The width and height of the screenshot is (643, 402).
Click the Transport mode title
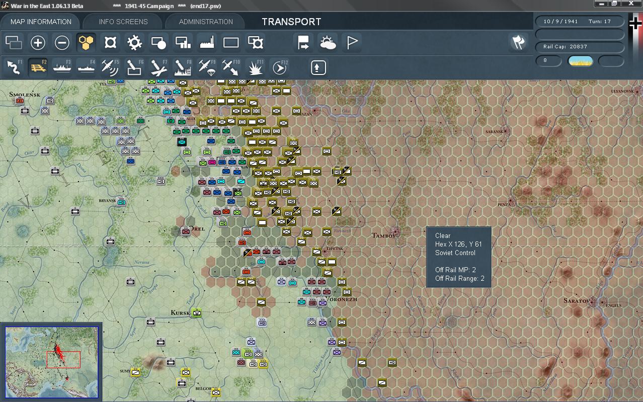point(291,22)
